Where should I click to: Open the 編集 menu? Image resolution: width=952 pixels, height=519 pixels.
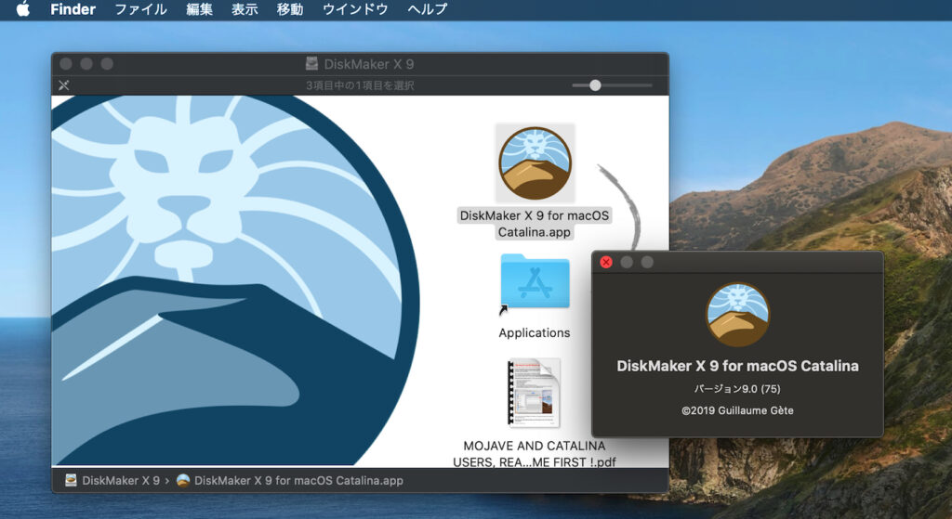[199, 9]
